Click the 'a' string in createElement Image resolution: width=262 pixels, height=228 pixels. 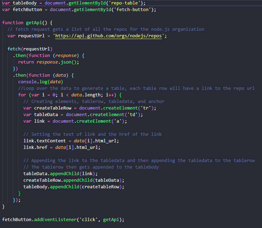tap(118, 121)
